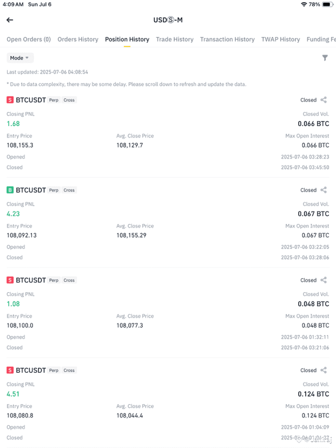The width and height of the screenshot is (336, 448).
Task: Share the 4.23 PNL BTCUSDT position
Action: 324,190
